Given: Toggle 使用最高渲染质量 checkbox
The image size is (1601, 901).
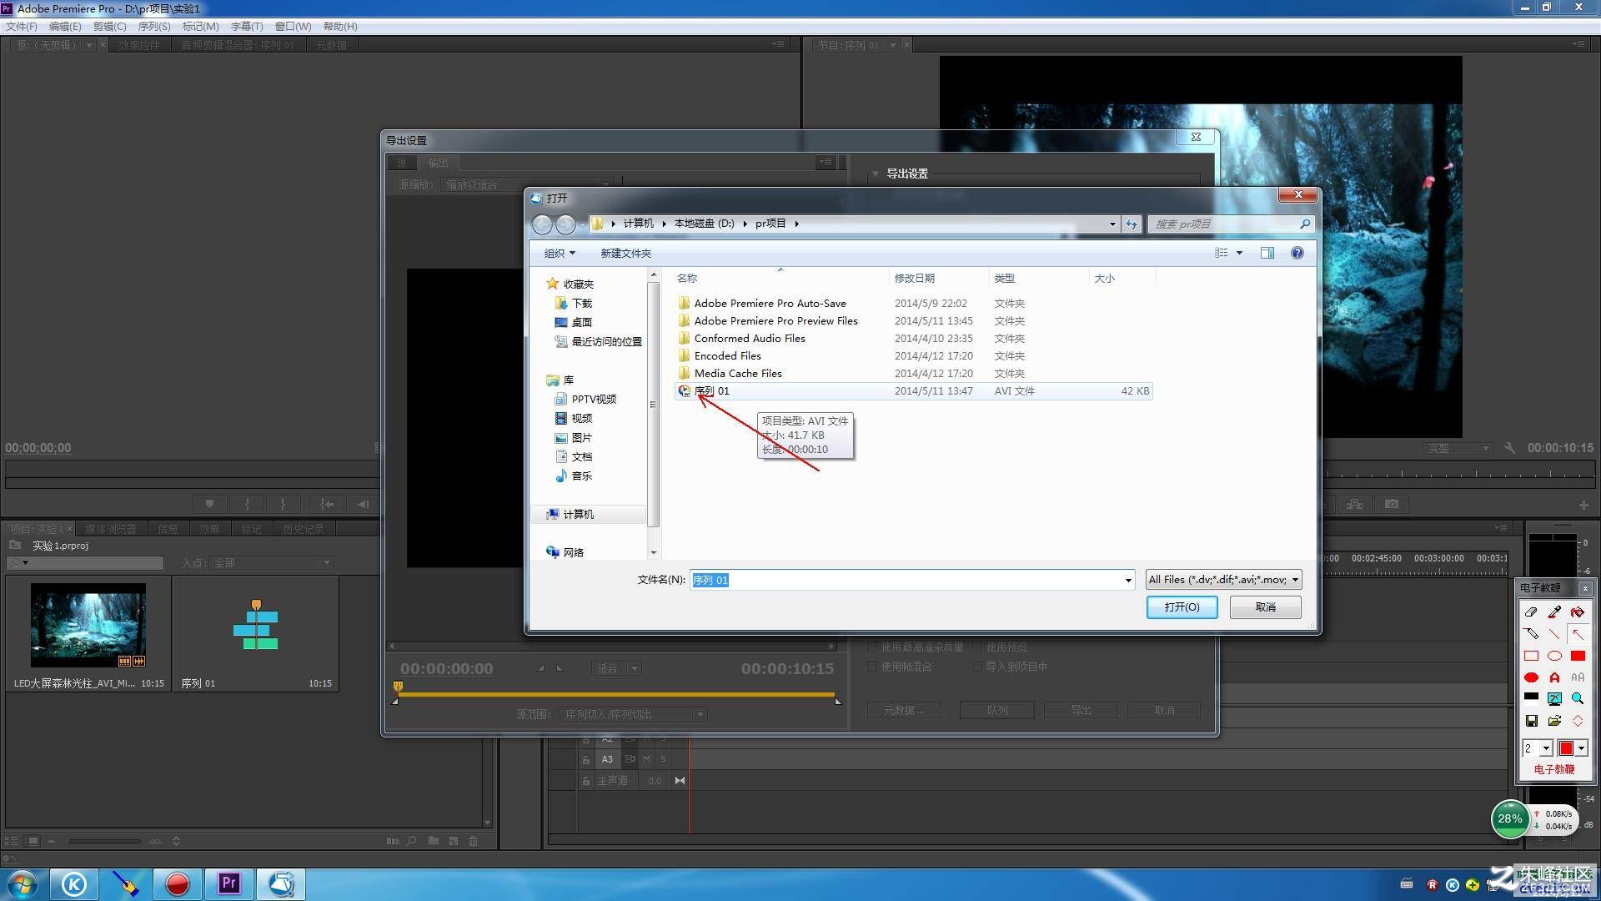Looking at the screenshot, I should coord(872,647).
